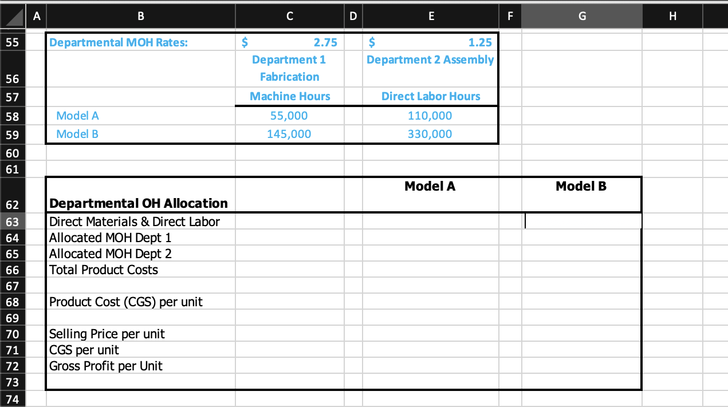The height and width of the screenshot is (407, 728).
Task: Select column F header
Action: click(x=510, y=17)
